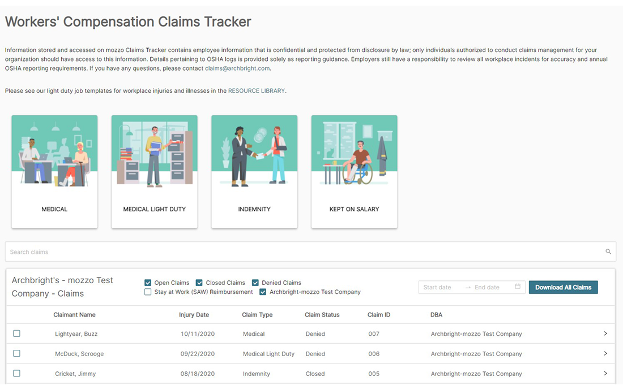The width and height of the screenshot is (623, 390).
Task: Open the Indemnity claims card
Action: pos(254,172)
